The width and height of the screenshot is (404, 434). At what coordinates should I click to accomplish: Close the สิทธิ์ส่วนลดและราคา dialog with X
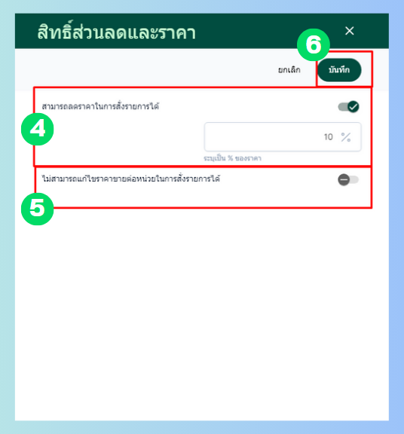pyautogui.click(x=350, y=31)
